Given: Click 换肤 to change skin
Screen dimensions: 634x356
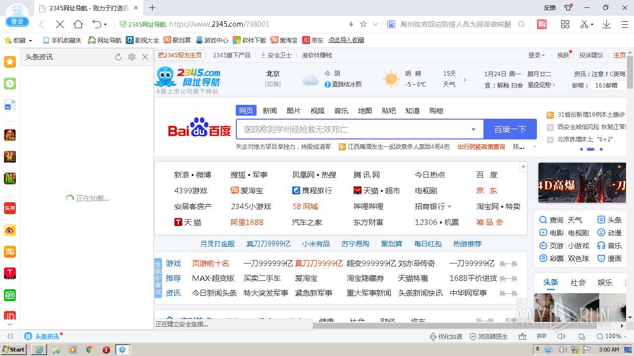Looking at the screenshot, I should tap(564, 55).
